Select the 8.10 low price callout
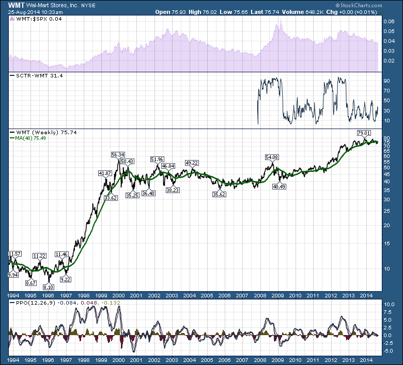 (x=49, y=287)
